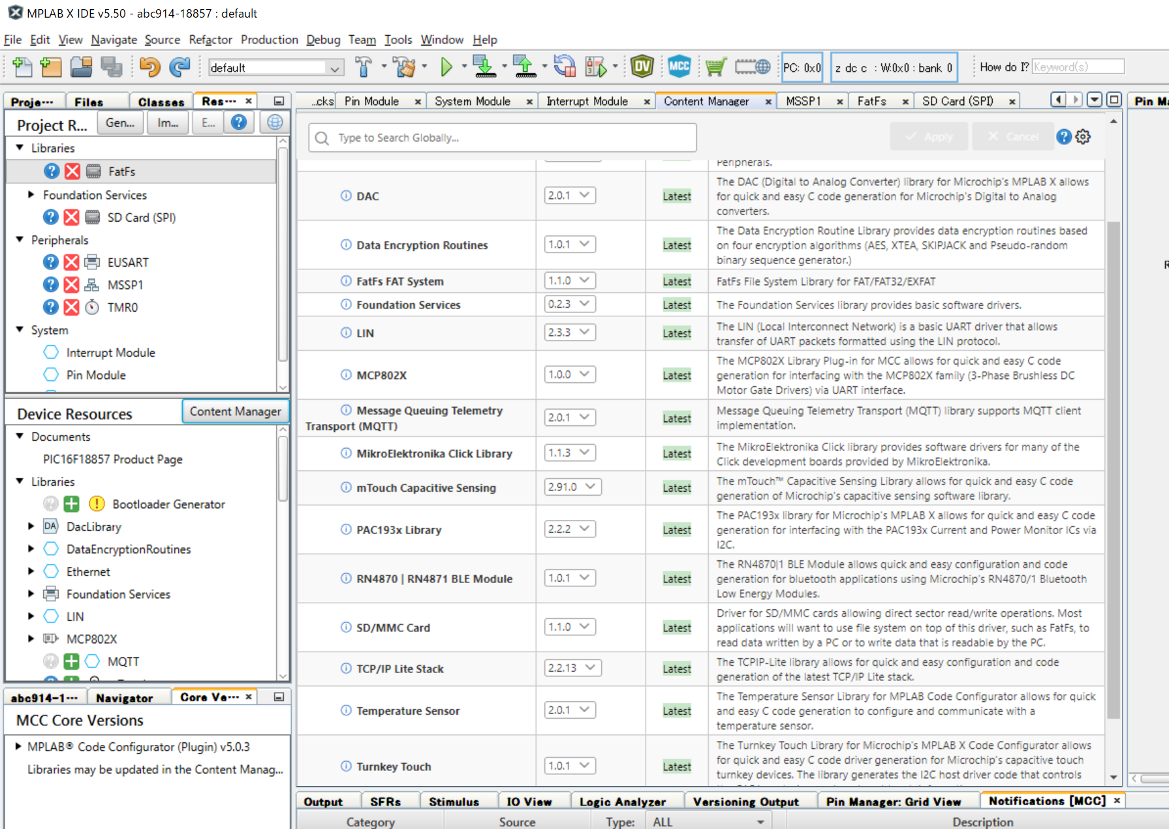Click the device web chip icon
1169x829 pixels.
pyautogui.click(x=753, y=67)
